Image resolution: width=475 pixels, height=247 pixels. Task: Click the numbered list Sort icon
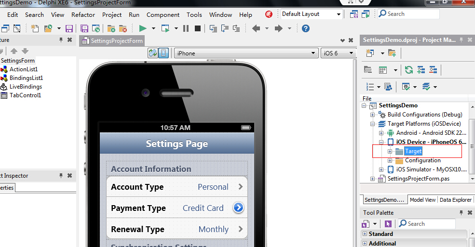pos(370,87)
